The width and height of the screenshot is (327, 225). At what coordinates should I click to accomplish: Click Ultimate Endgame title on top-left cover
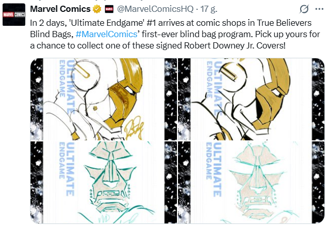tap(67, 86)
